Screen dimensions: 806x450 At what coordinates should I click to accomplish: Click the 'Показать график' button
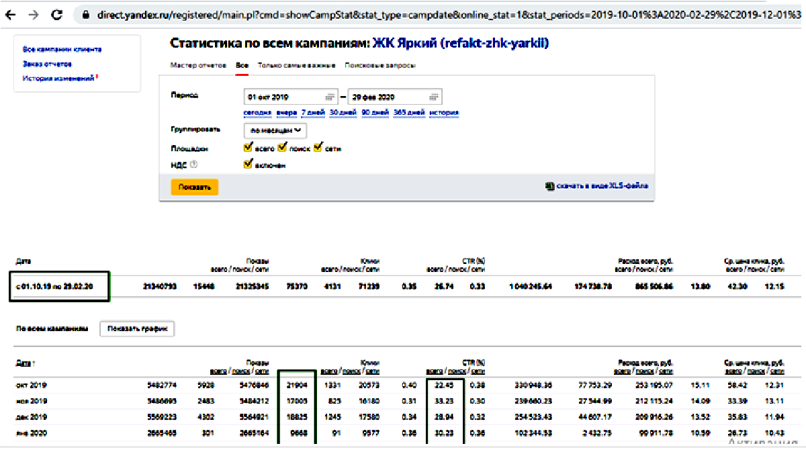(x=137, y=328)
